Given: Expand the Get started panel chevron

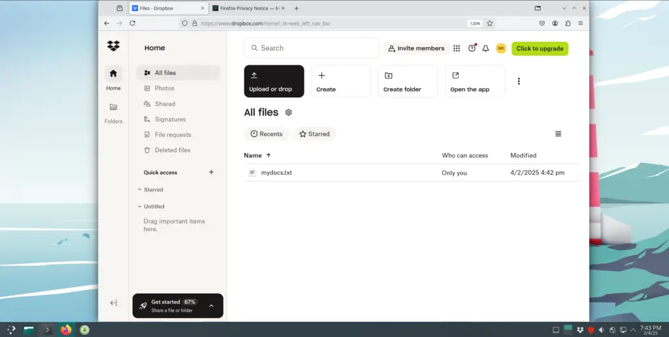Looking at the screenshot, I should tap(211, 306).
